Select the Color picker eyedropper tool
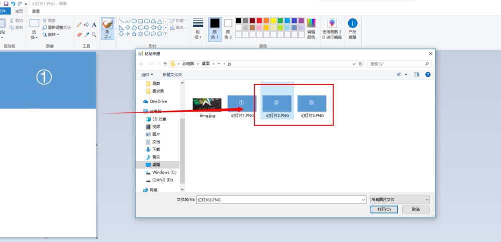The image size is (501, 242). pyautogui.click(x=87, y=34)
